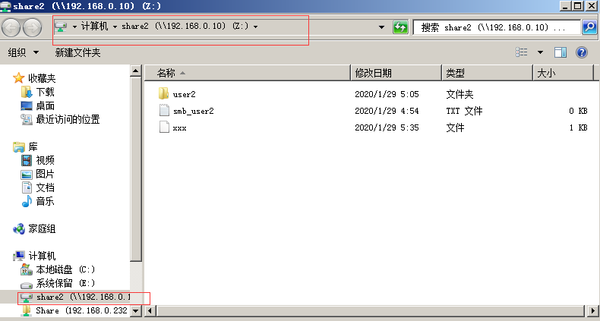600x321 pixels.
Task: Click the Forward navigation arrow button
Action: [33, 28]
